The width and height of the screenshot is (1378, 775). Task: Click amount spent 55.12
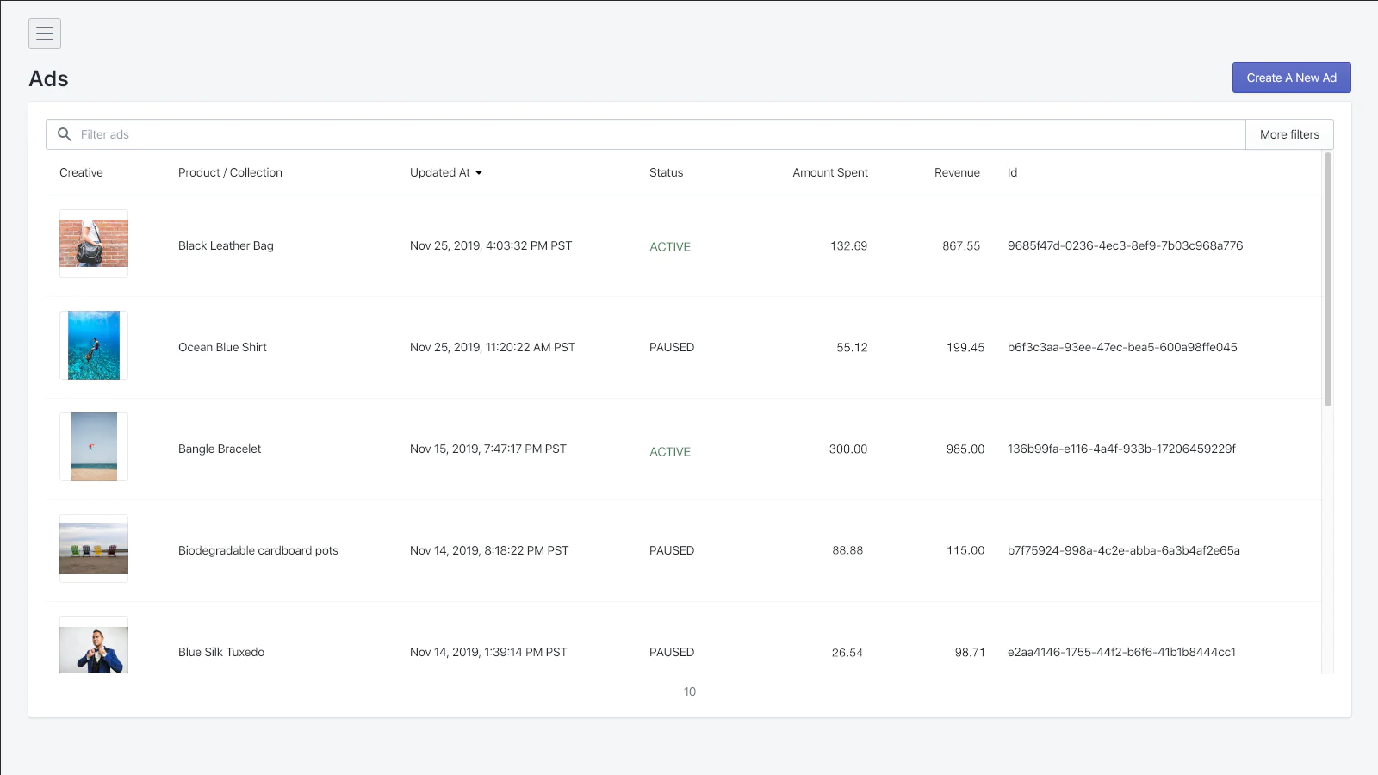point(852,347)
